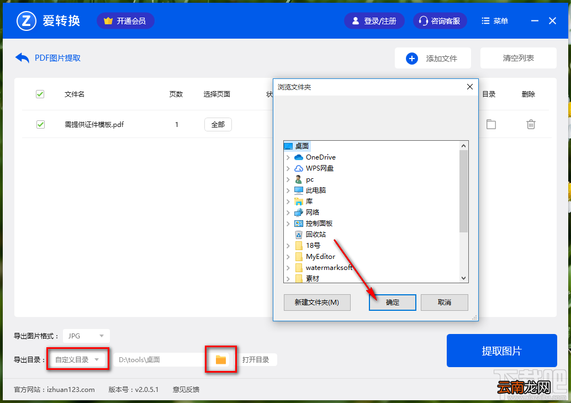The height and width of the screenshot is (403, 571).
Task: Expand the 控制面板 tree node
Action: pyautogui.click(x=288, y=224)
